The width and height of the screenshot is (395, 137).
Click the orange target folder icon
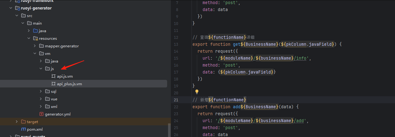pyautogui.click(x=23, y=122)
